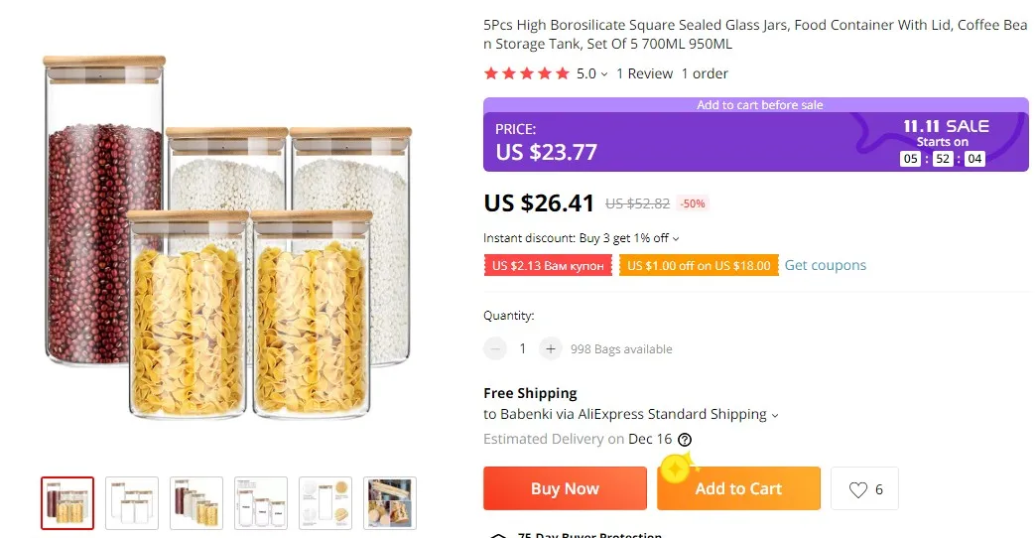Viewport: 1036px width, 538px height.
Task: Expand the 5.0 rating breakdown chevron
Action: tap(604, 74)
